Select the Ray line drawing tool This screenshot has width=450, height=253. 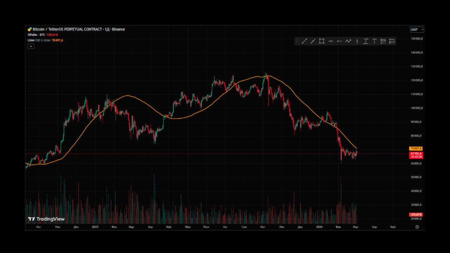point(313,41)
